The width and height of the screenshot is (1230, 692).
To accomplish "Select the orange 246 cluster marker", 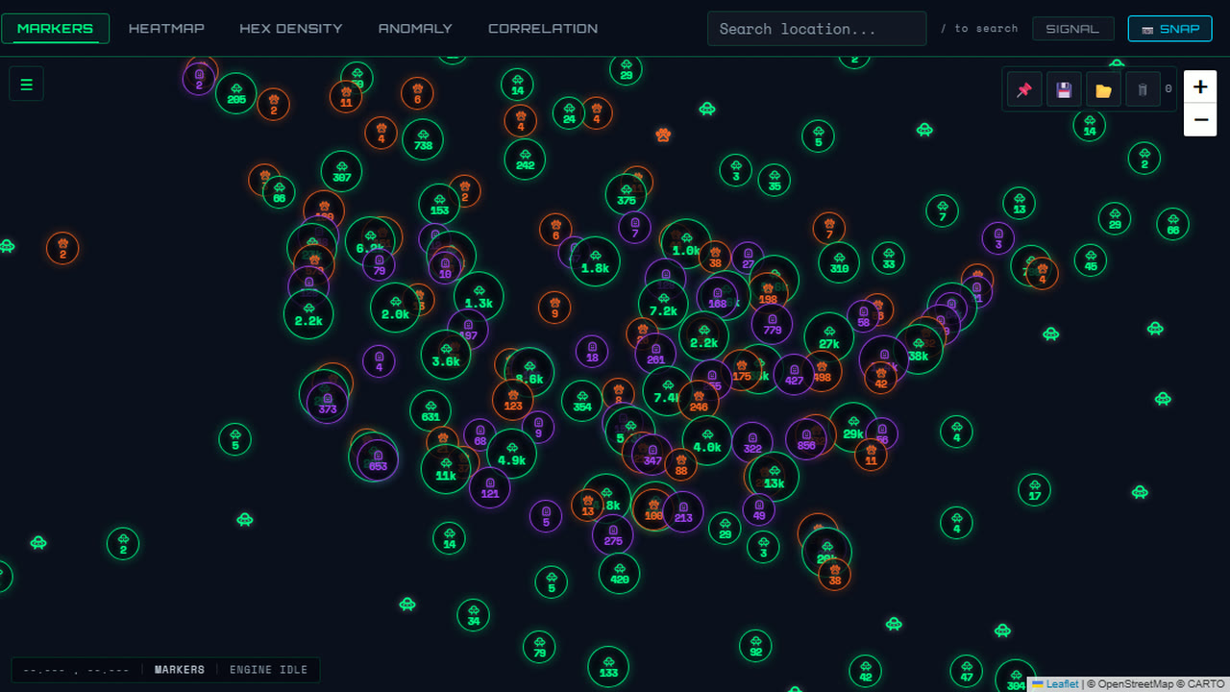I will pos(699,401).
